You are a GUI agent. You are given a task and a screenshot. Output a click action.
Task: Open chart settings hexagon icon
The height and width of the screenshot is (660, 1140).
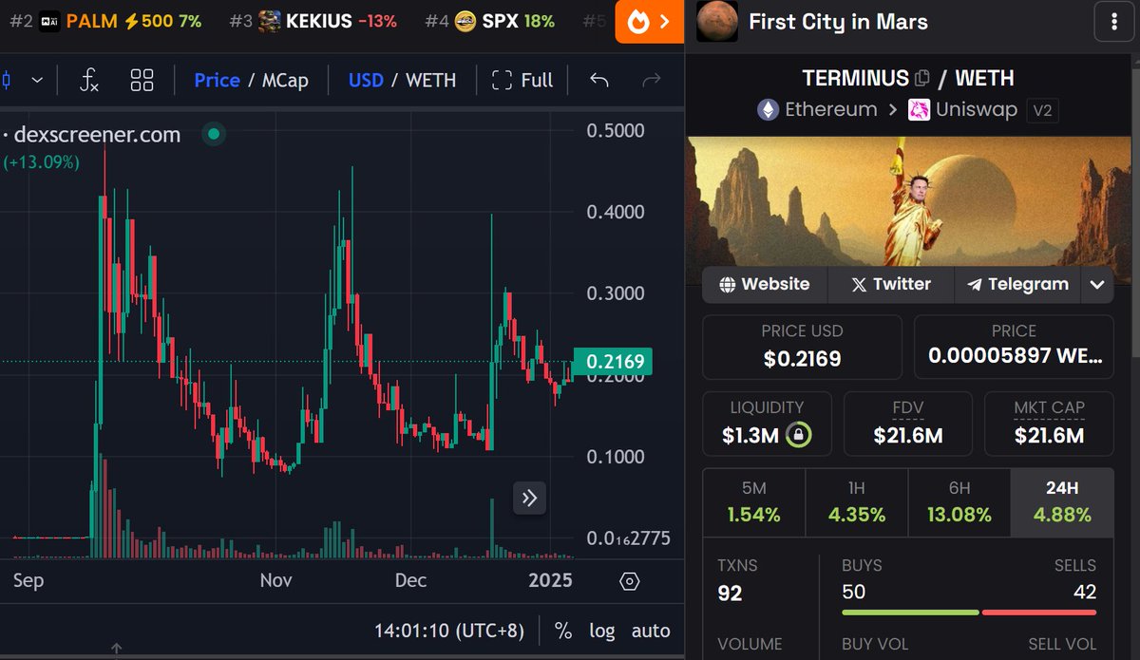tap(629, 580)
